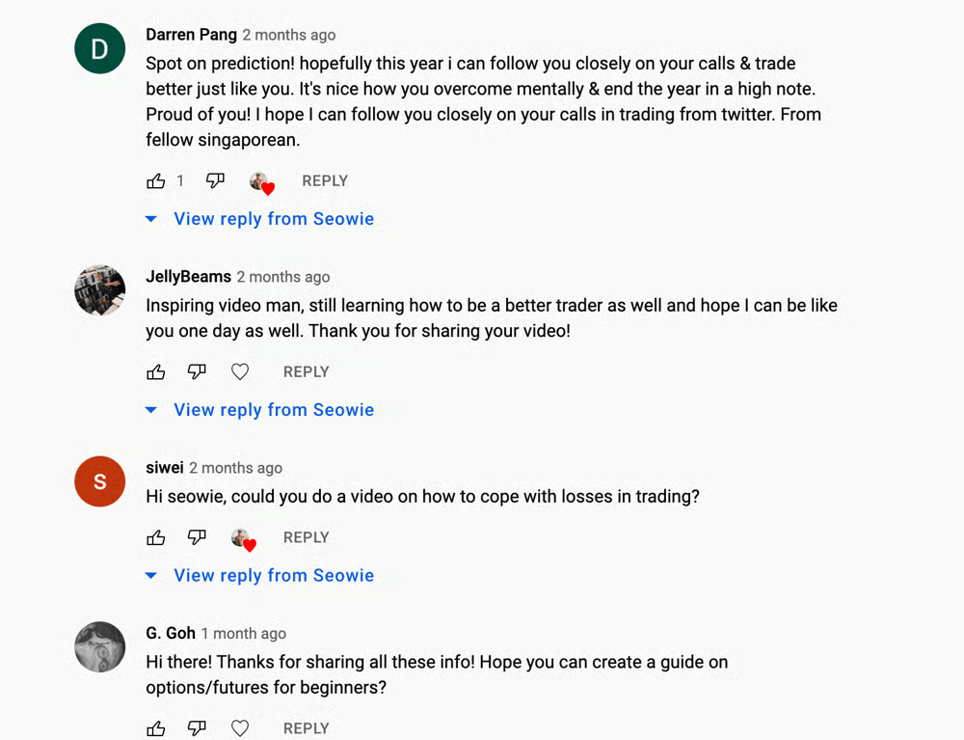Reply to Darren Pang's comment

pos(325,181)
